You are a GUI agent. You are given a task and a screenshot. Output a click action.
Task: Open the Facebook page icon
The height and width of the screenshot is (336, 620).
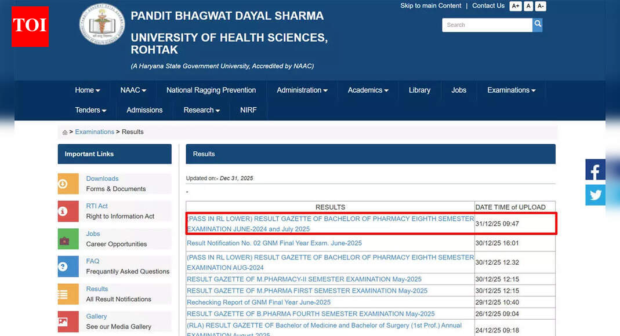595,170
